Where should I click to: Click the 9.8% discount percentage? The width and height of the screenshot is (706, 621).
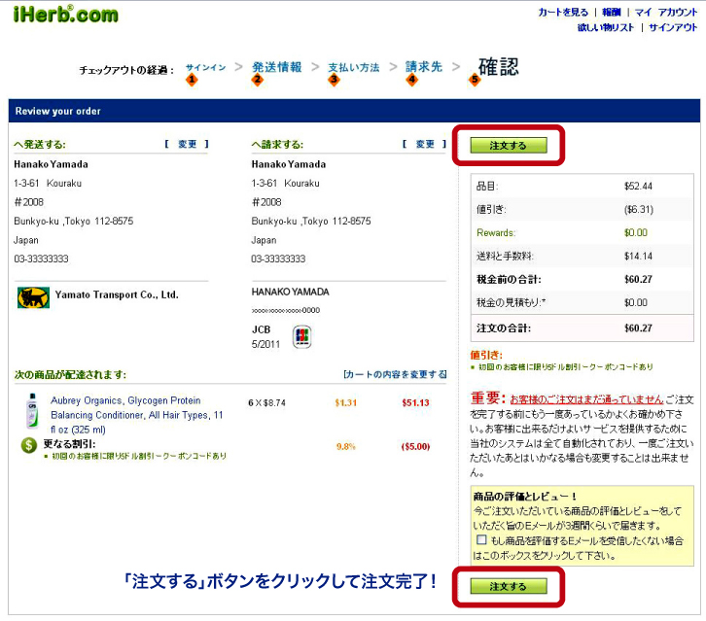click(346, 446)
